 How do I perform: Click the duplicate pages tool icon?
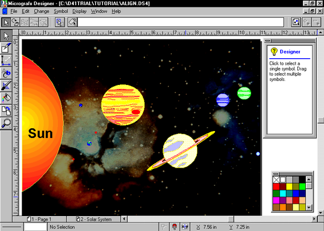(x=6, y=111)
